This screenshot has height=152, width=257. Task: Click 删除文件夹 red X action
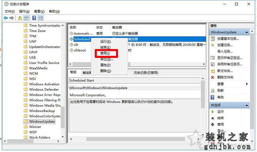[x=225, y=77]
